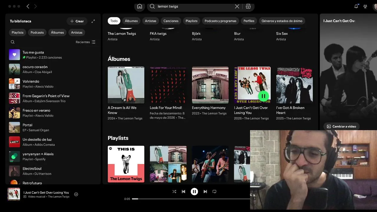The width and height of the screenshot is (377, 212).
Task: Open FKA twigs artist result
Action: pos(158,34)
